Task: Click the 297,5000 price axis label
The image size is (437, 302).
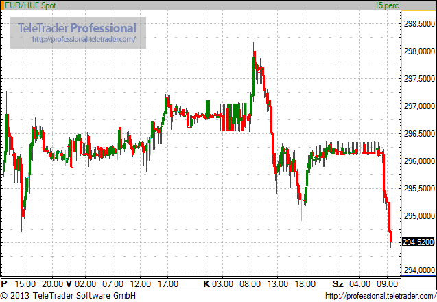Action: pyautogui.click(x=419, y=79)
